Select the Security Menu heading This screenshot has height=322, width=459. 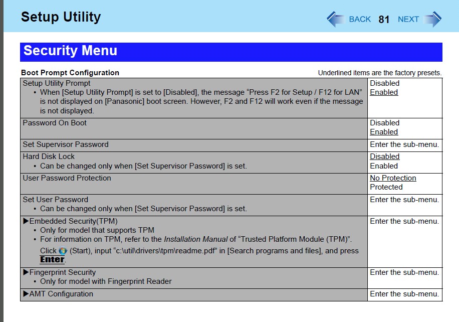click(70, 51)
